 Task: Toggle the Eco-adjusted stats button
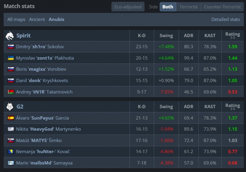click(128, 7)
